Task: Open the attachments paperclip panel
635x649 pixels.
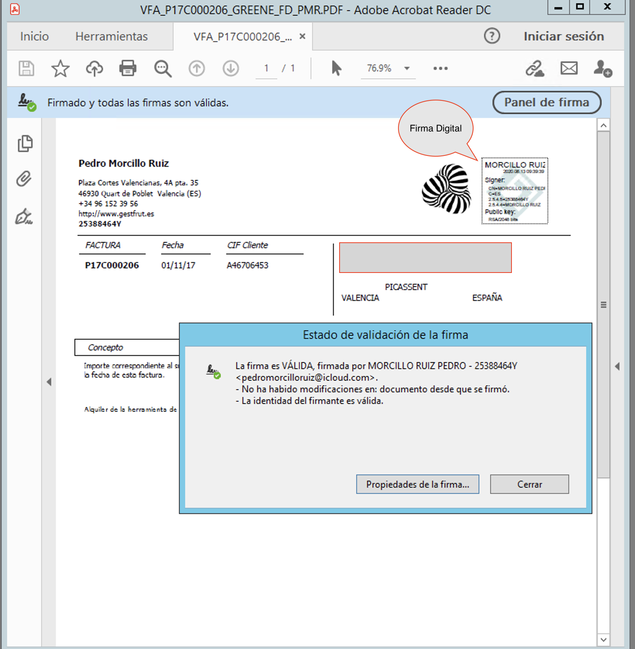Action: (x=24, y=179)
